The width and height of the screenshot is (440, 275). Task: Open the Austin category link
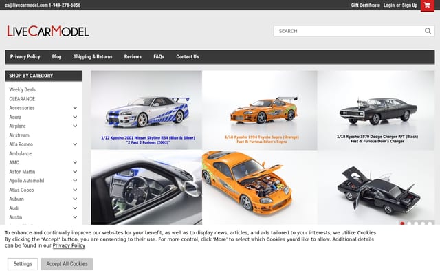(15, 217)
